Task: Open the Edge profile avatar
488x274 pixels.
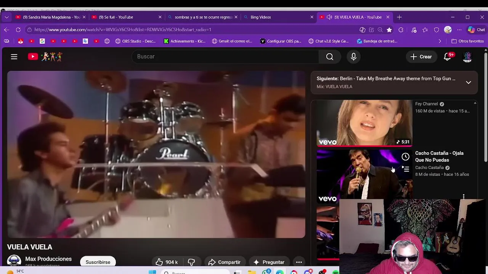Action: coord(448,30)
